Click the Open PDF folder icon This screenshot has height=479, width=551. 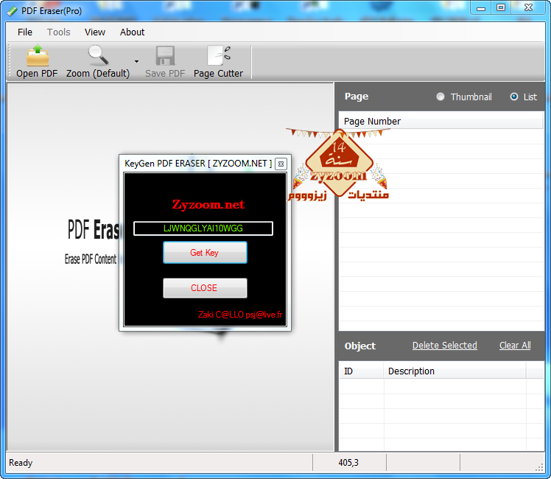point(38,55)
